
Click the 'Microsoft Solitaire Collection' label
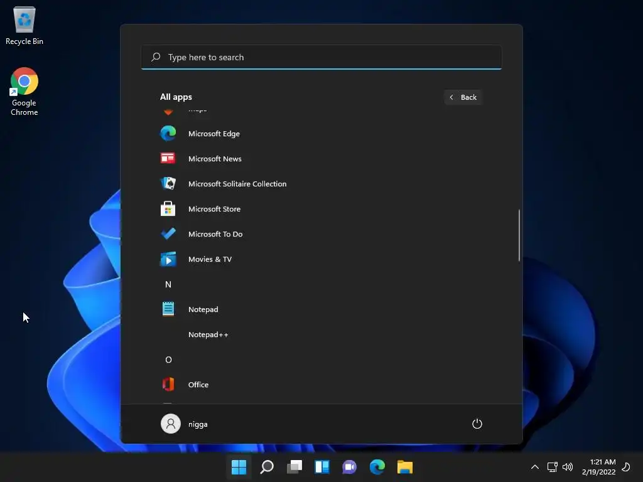coord(237,184)
